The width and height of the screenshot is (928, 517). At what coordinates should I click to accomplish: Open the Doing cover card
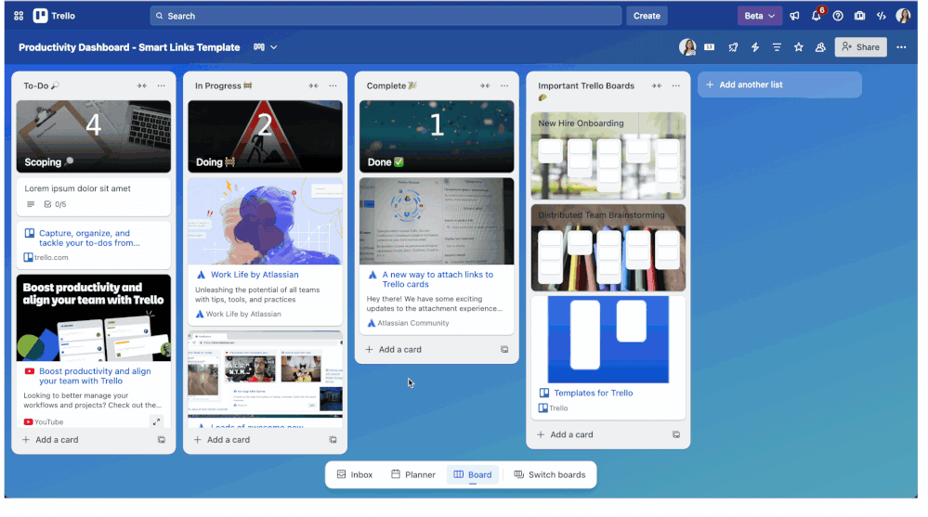[265, 136]
